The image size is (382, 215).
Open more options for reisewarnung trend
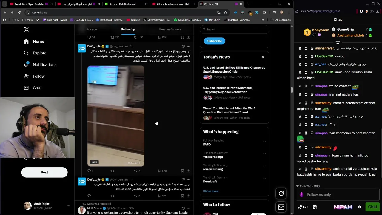tap(264, 166)
